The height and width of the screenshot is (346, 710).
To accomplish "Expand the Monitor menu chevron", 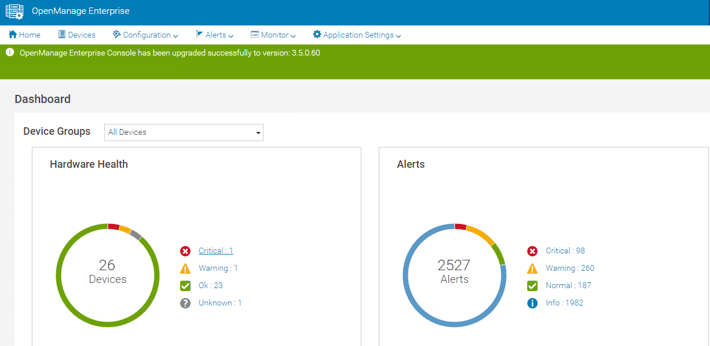I will (x=293, y=36).
